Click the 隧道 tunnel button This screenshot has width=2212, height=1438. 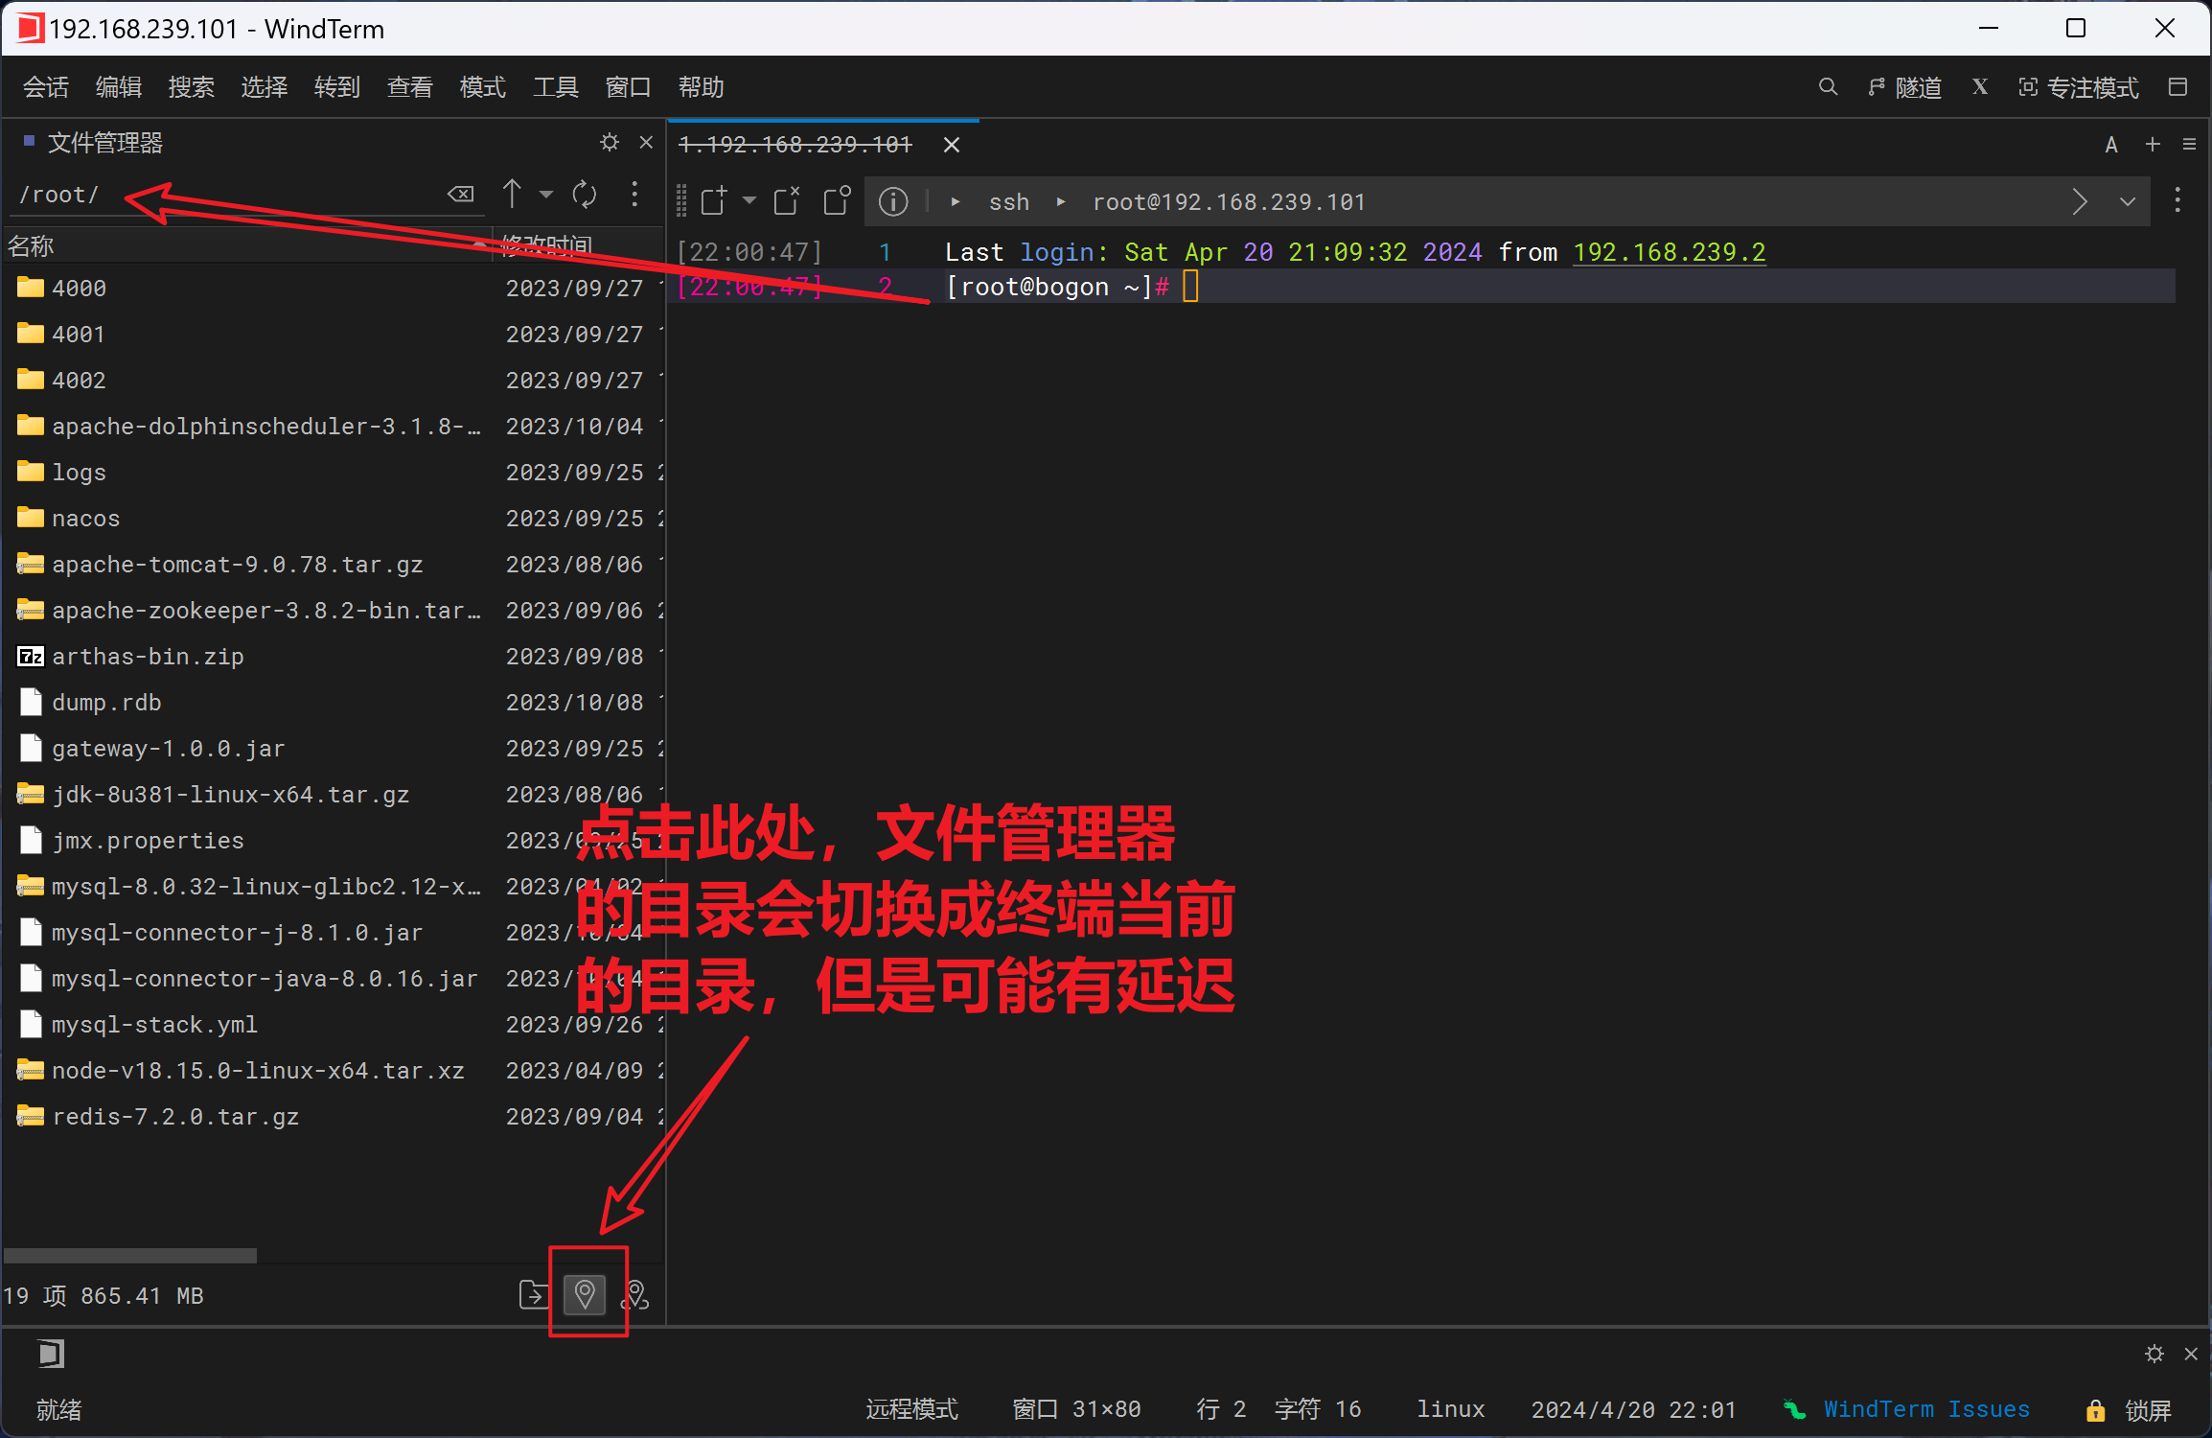click(x=1905, y=87)
